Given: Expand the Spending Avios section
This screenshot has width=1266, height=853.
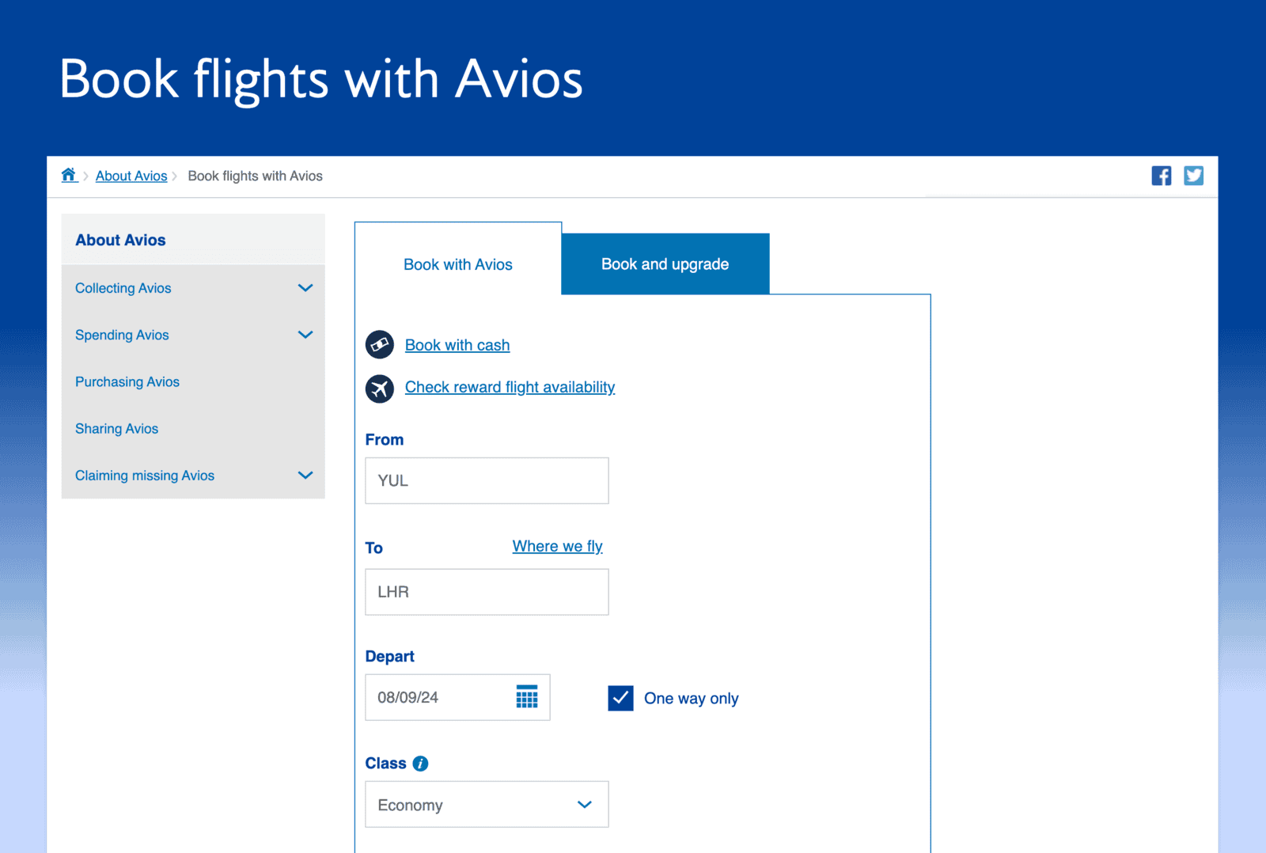Looking at the screenshot, I should point(305,335).
